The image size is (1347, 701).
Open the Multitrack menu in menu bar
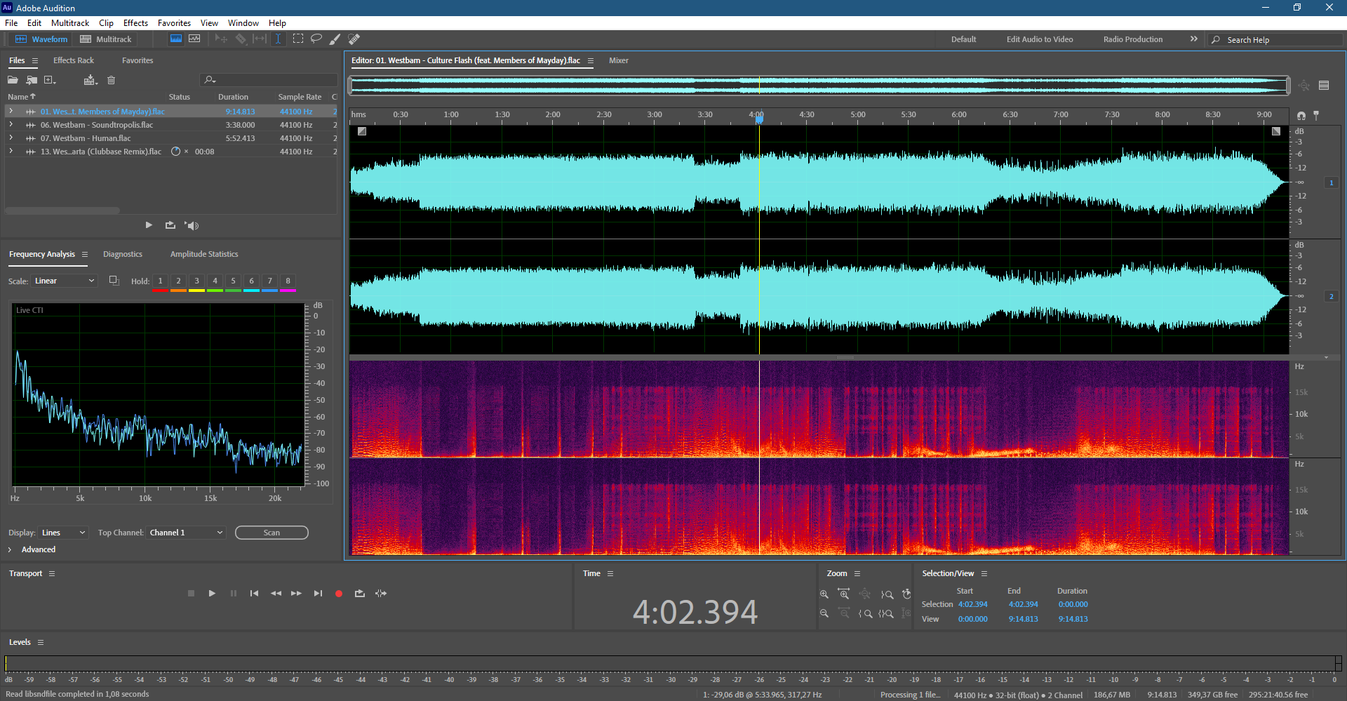(x=70, y=23)
